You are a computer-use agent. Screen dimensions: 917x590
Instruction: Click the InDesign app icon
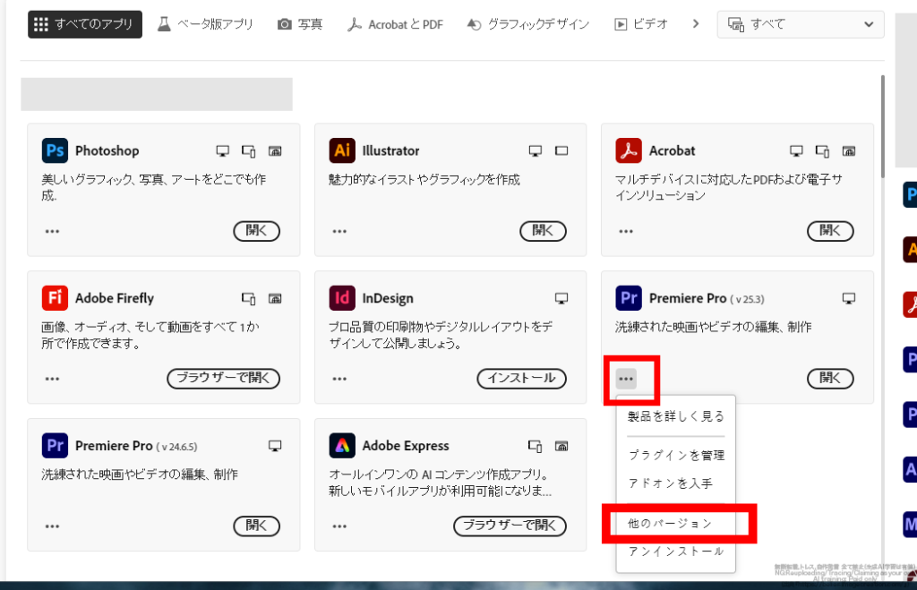tap(341, 298)
